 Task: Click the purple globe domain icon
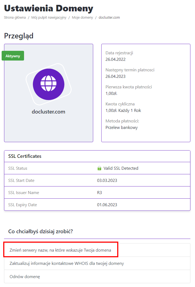coord(49,84)
